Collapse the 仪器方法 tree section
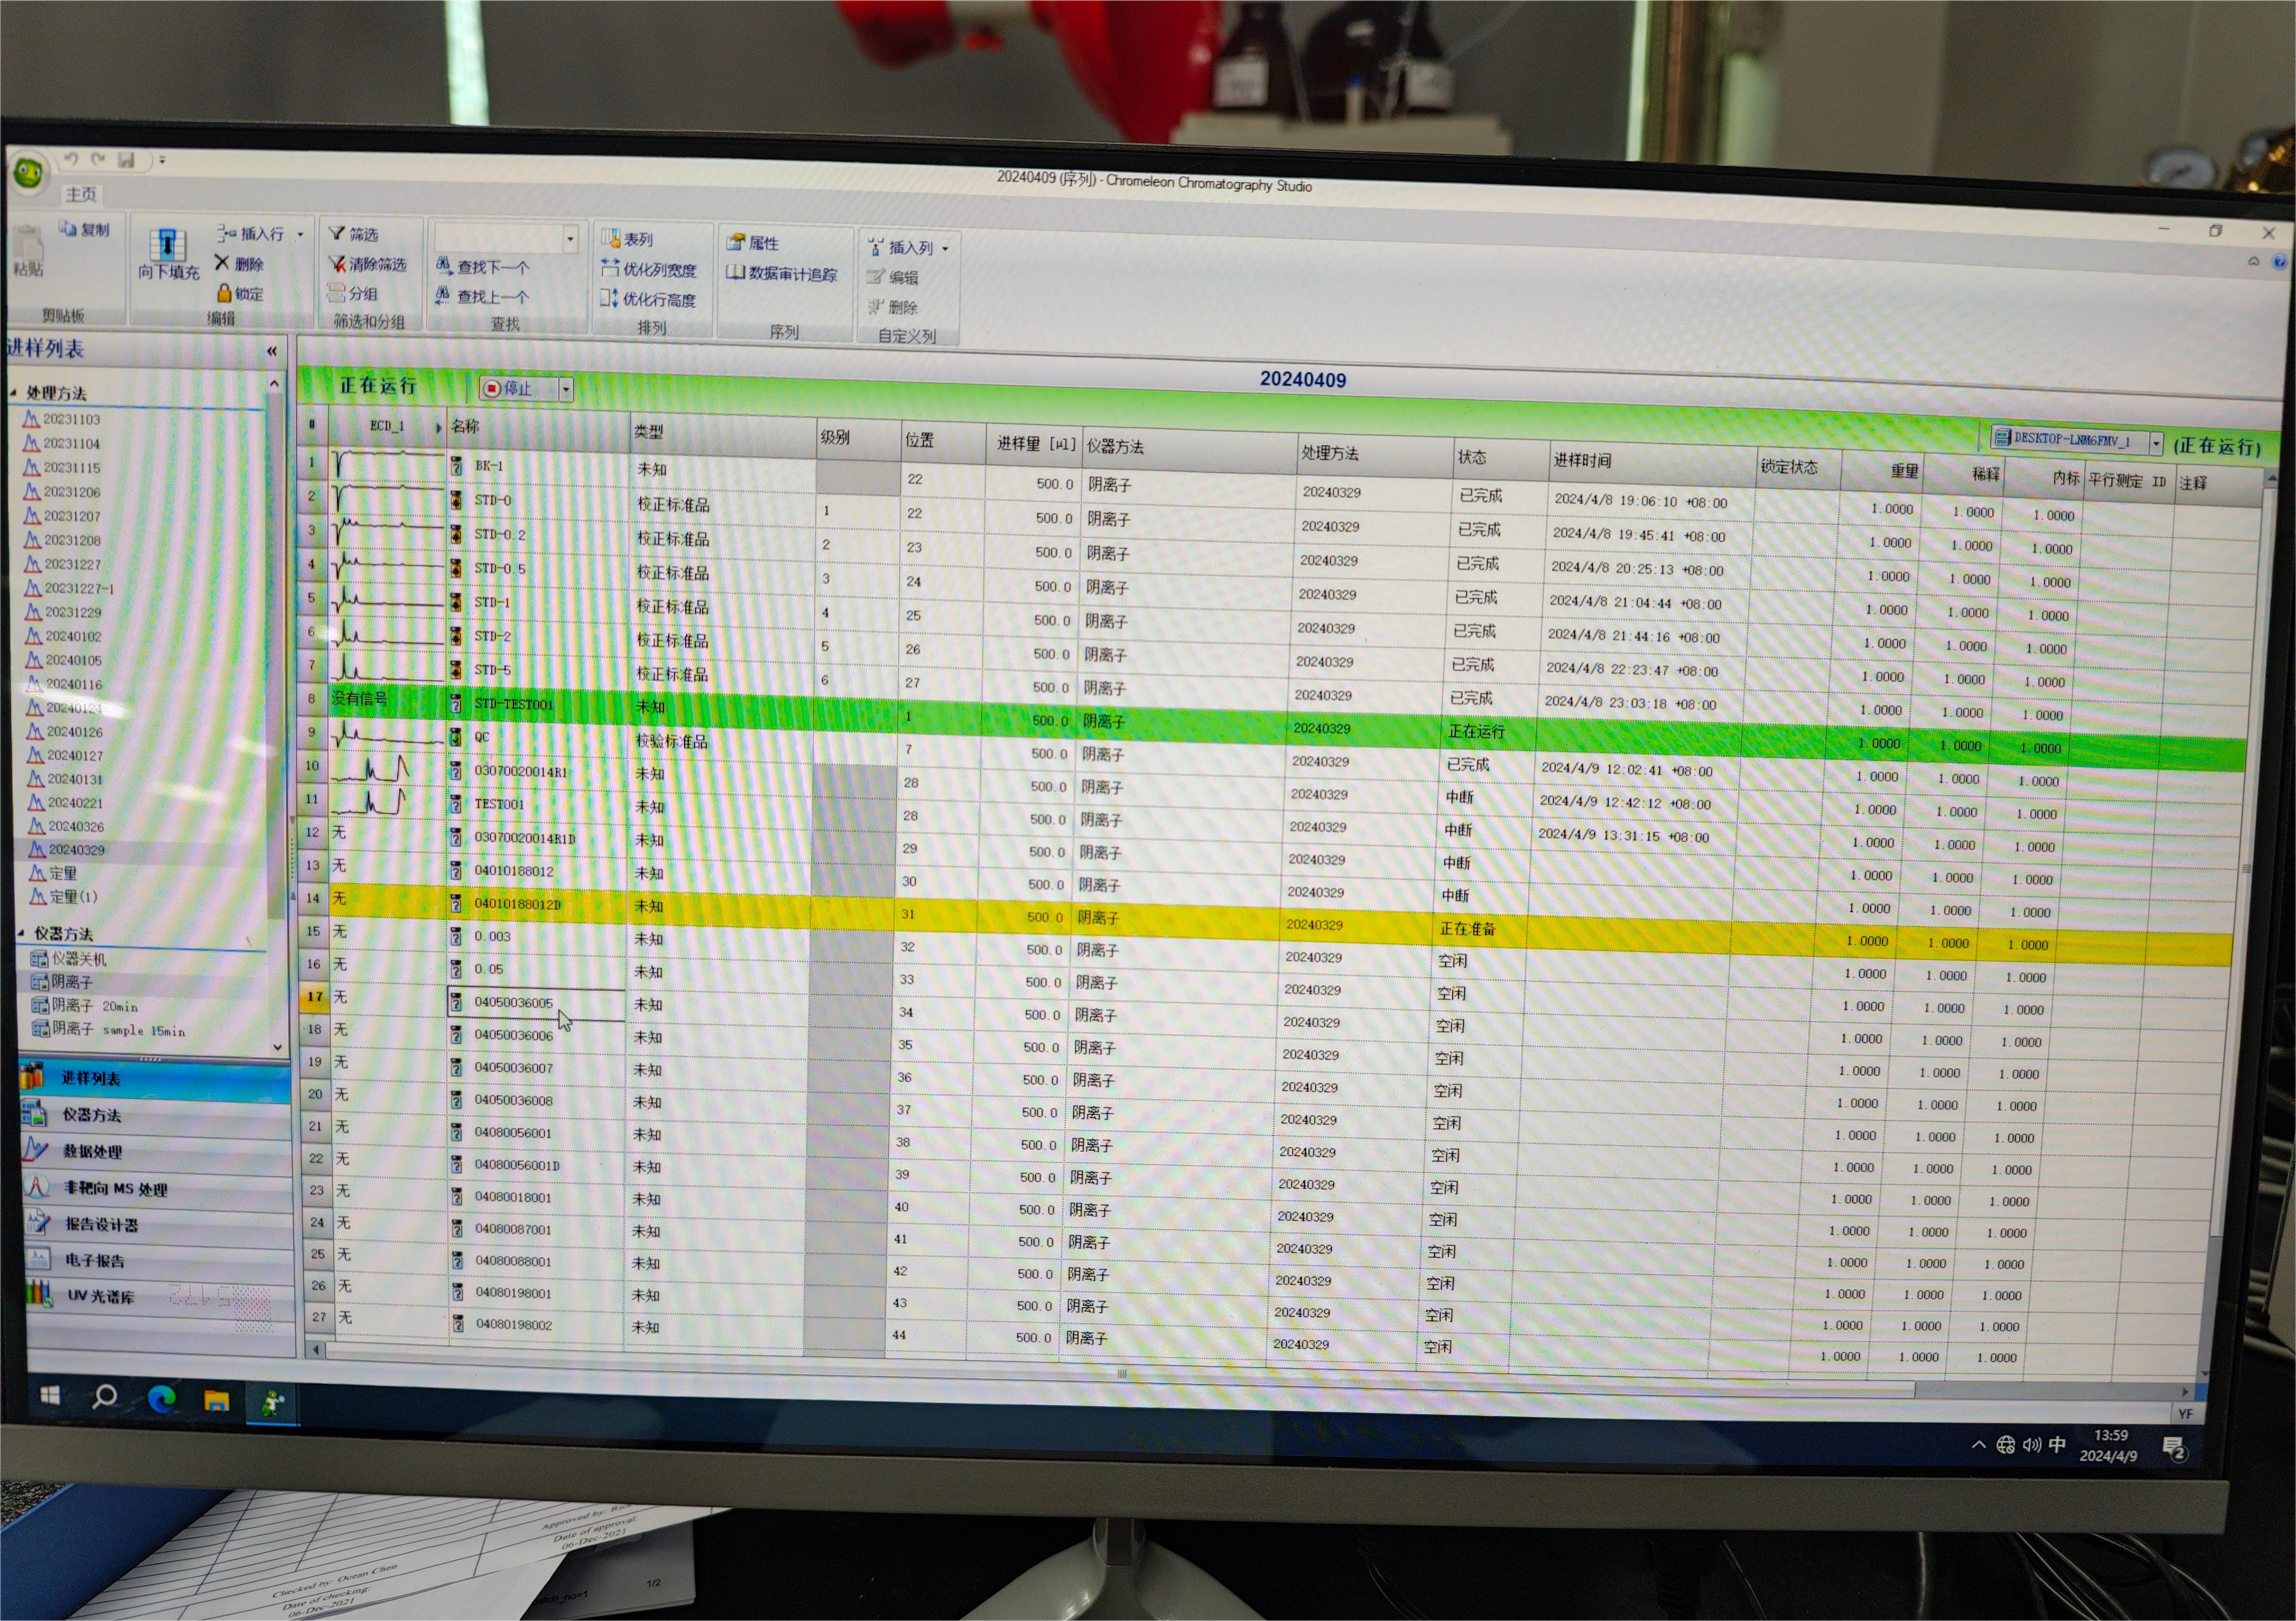The width and height of the screenshot is (2296, 1621). 21,933
